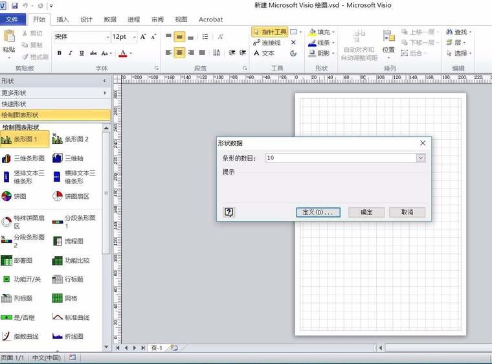Expand the 阴影 shadow dropdown
492x364 pixels.
pos(333,53)
